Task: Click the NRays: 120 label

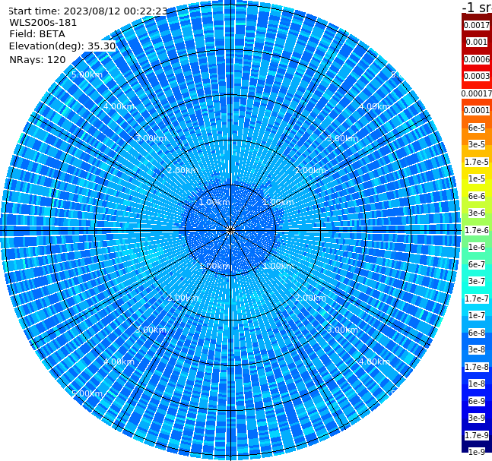Action: pos(37,59)
